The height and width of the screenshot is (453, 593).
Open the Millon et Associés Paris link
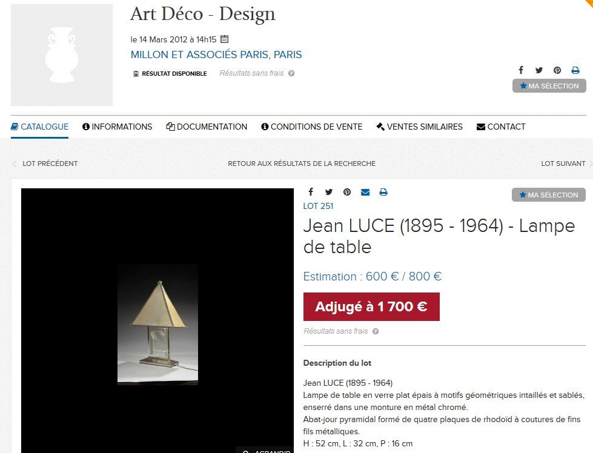pyautogui.click(x=216, y=55)
